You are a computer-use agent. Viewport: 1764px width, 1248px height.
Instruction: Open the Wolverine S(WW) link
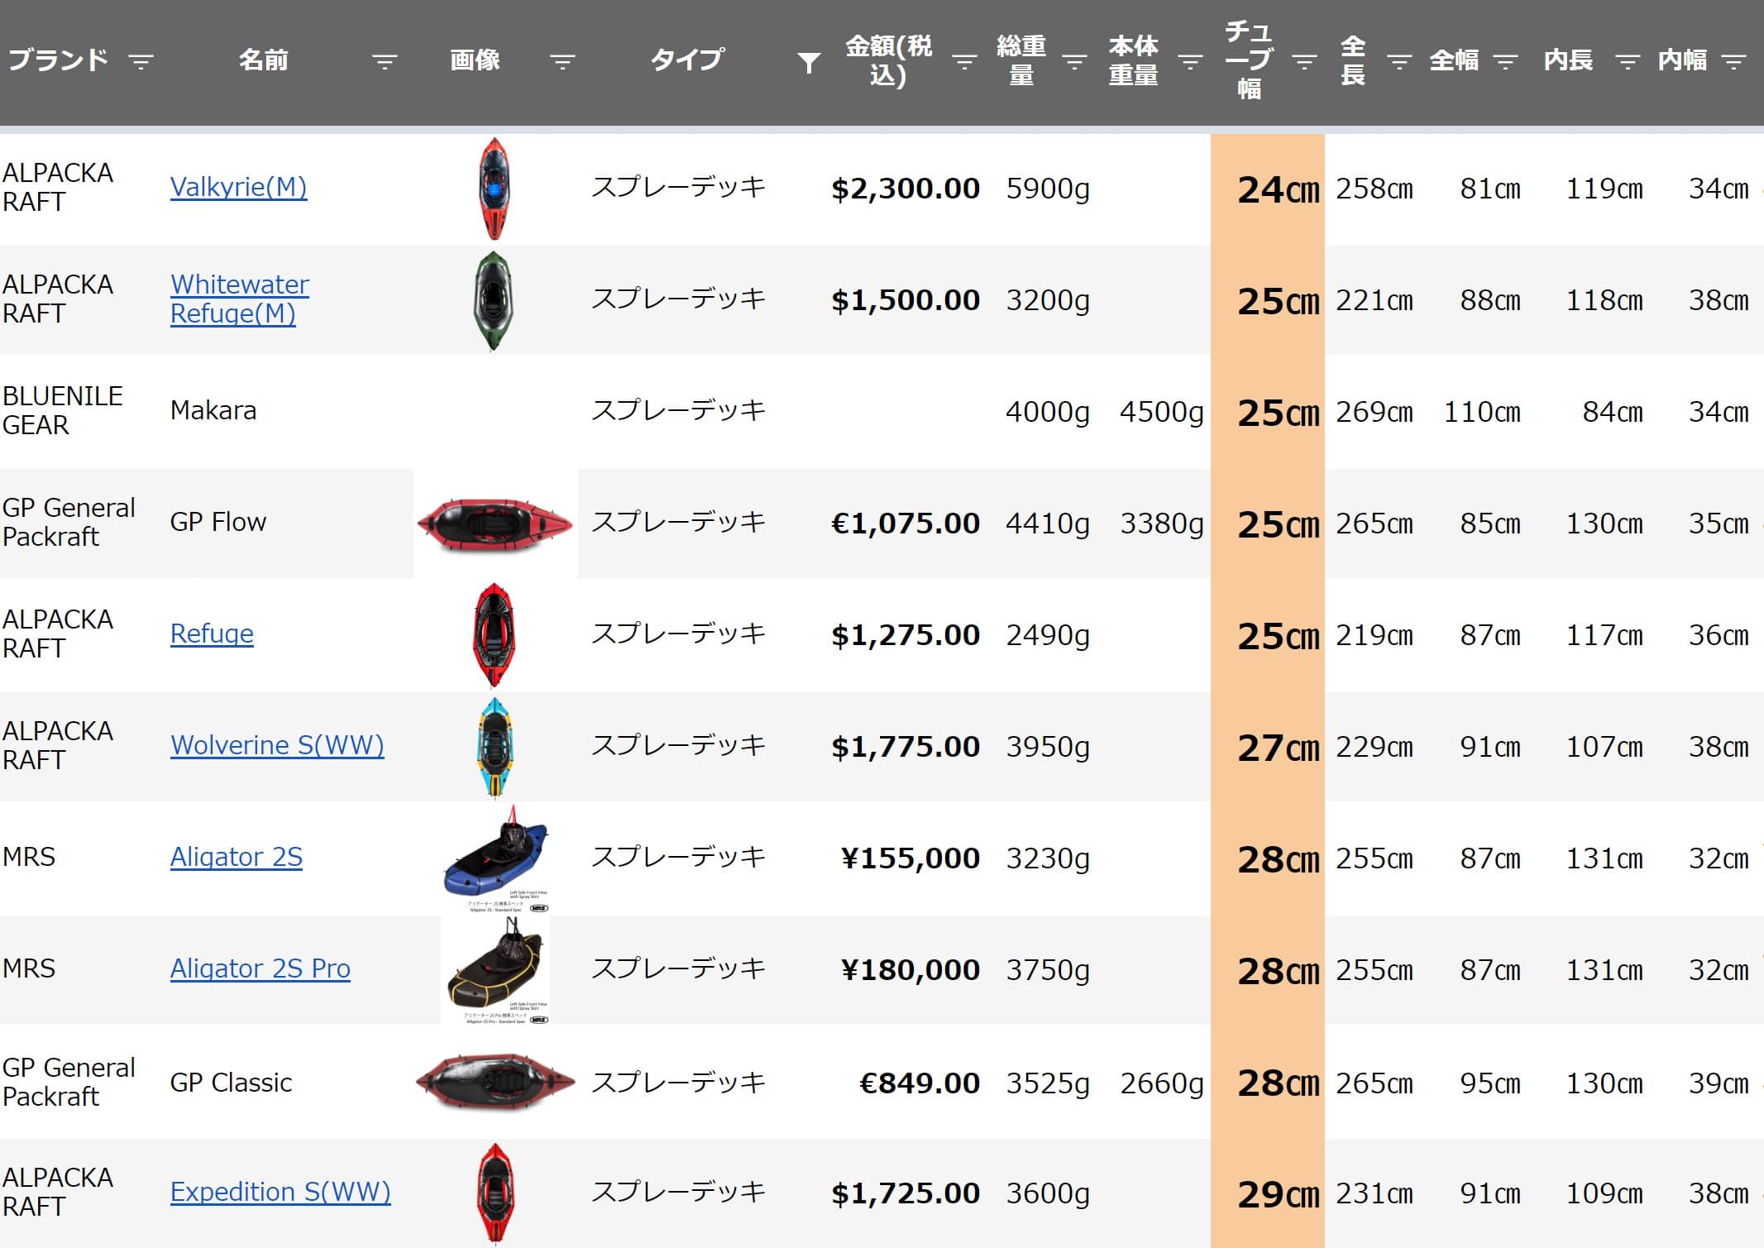click(277, 745)
